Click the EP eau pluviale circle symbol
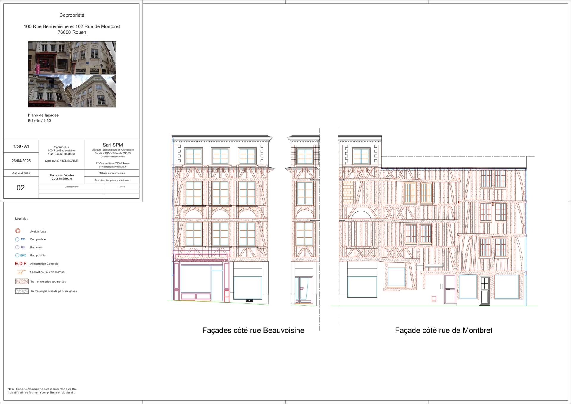Image resolution: width=571 pixels, height=404 pixels. [17, 239]
